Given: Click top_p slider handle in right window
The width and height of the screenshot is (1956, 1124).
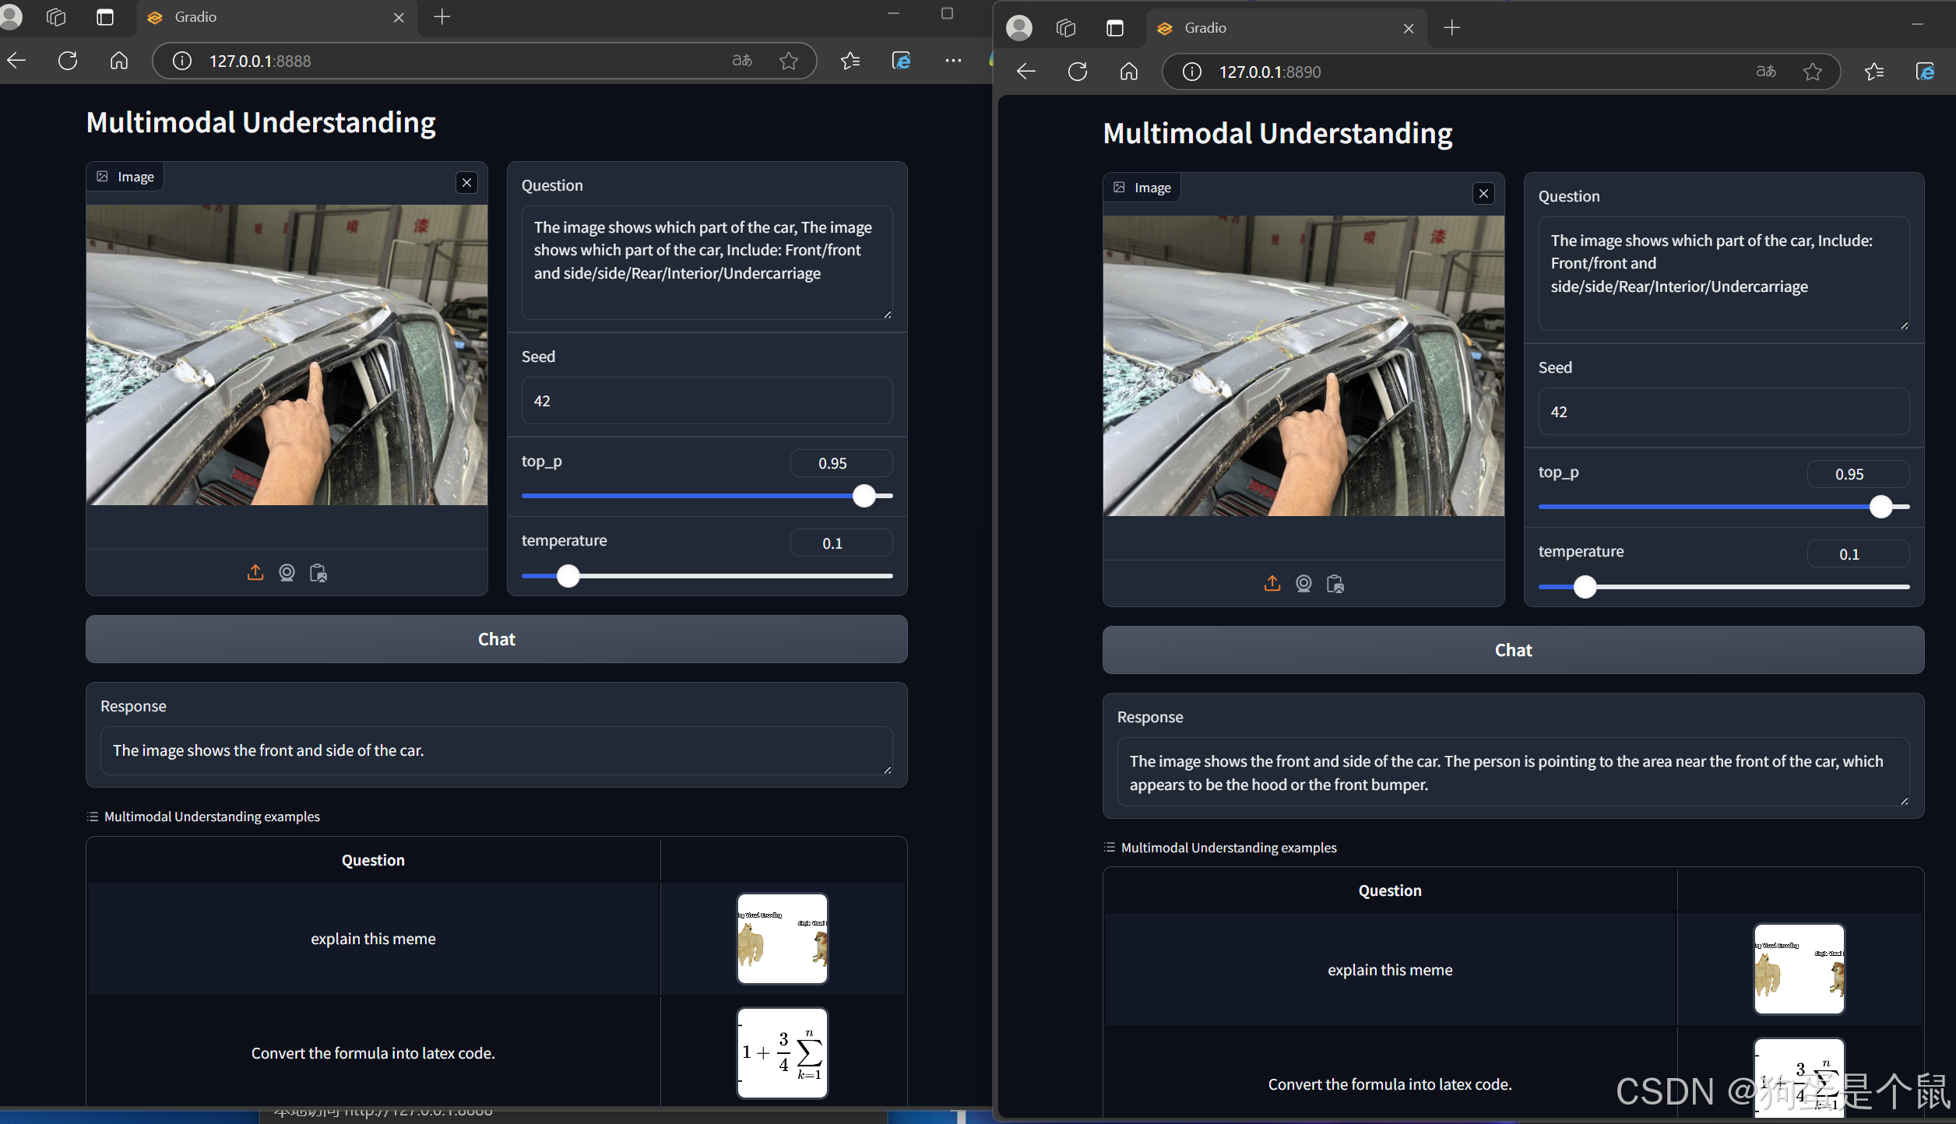Looking at the screenshot, I should [x=1880, y=507].
